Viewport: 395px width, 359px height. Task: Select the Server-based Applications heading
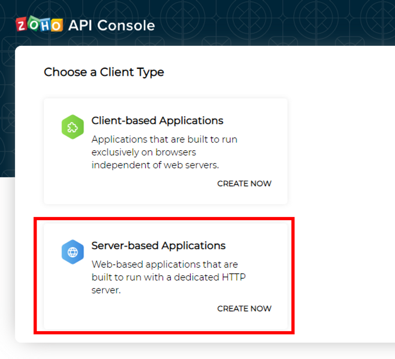(158, 245)
